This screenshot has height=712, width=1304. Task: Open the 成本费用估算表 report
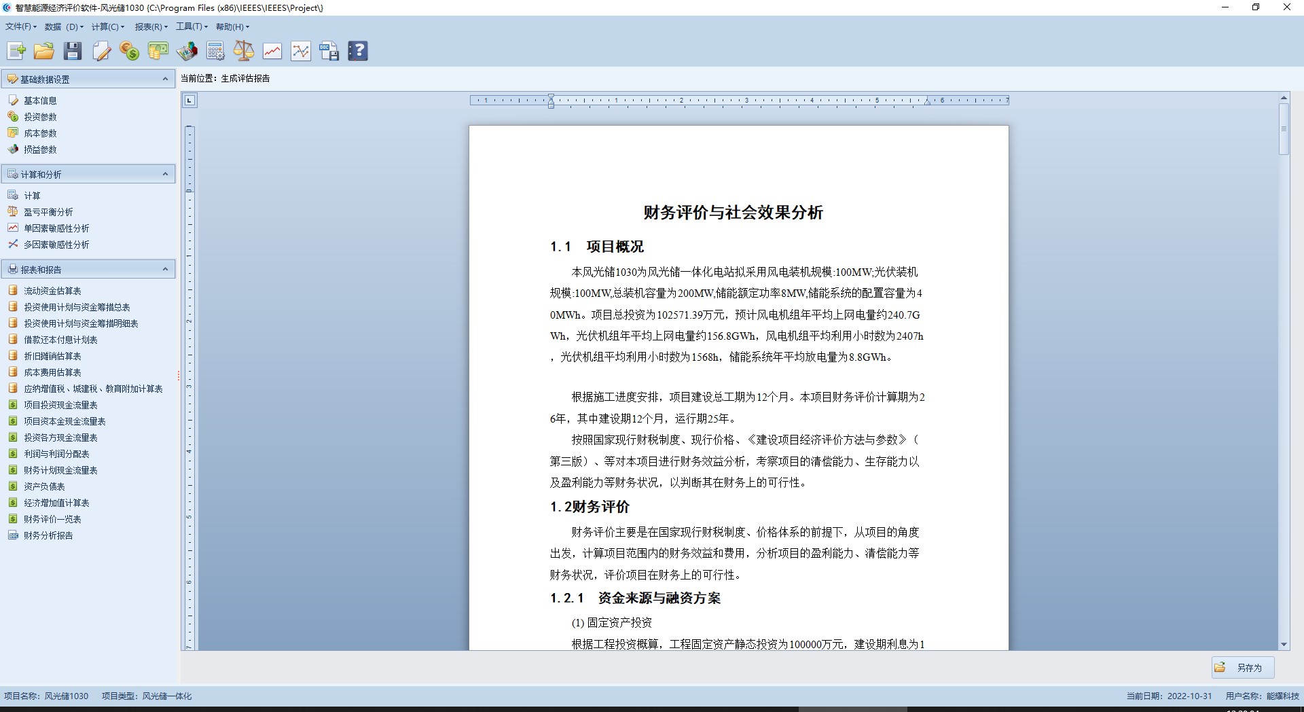tap(52, 372)
